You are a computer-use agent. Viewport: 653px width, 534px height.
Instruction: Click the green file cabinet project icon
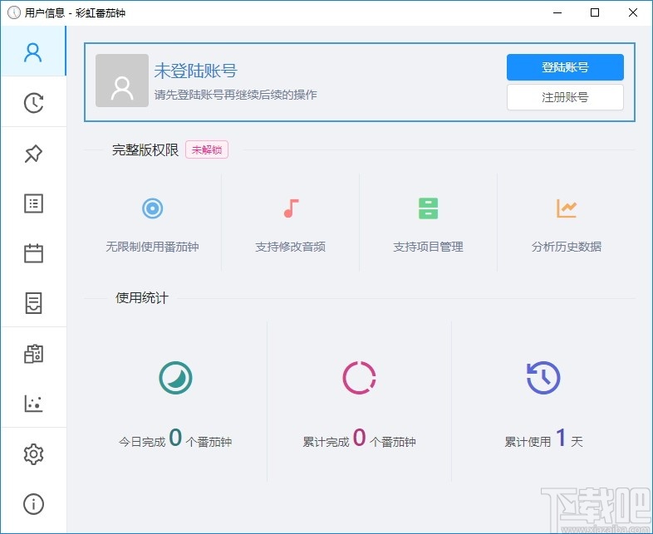pos(428,208)
